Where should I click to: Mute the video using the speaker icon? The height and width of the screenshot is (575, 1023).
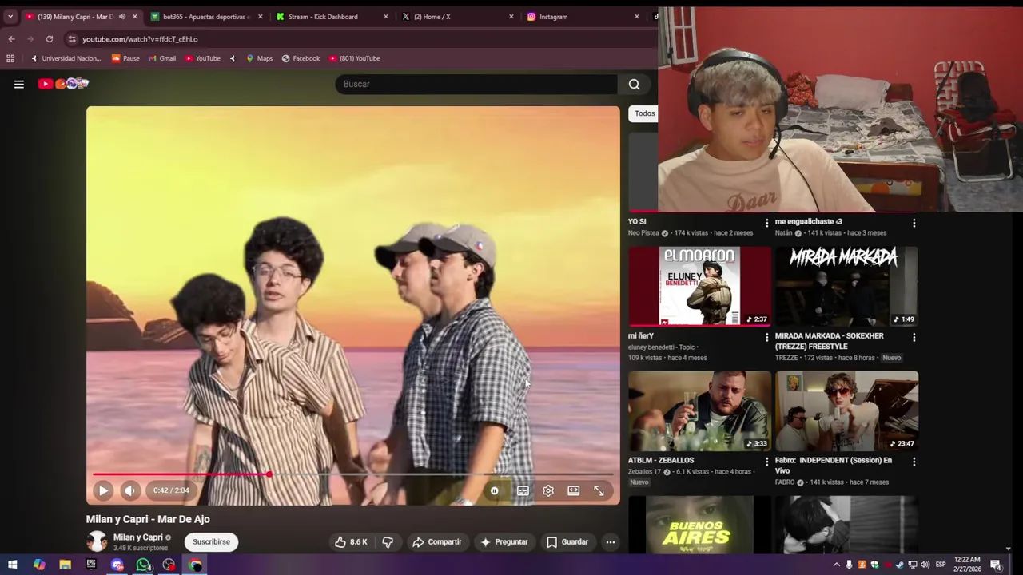[129, 490]
